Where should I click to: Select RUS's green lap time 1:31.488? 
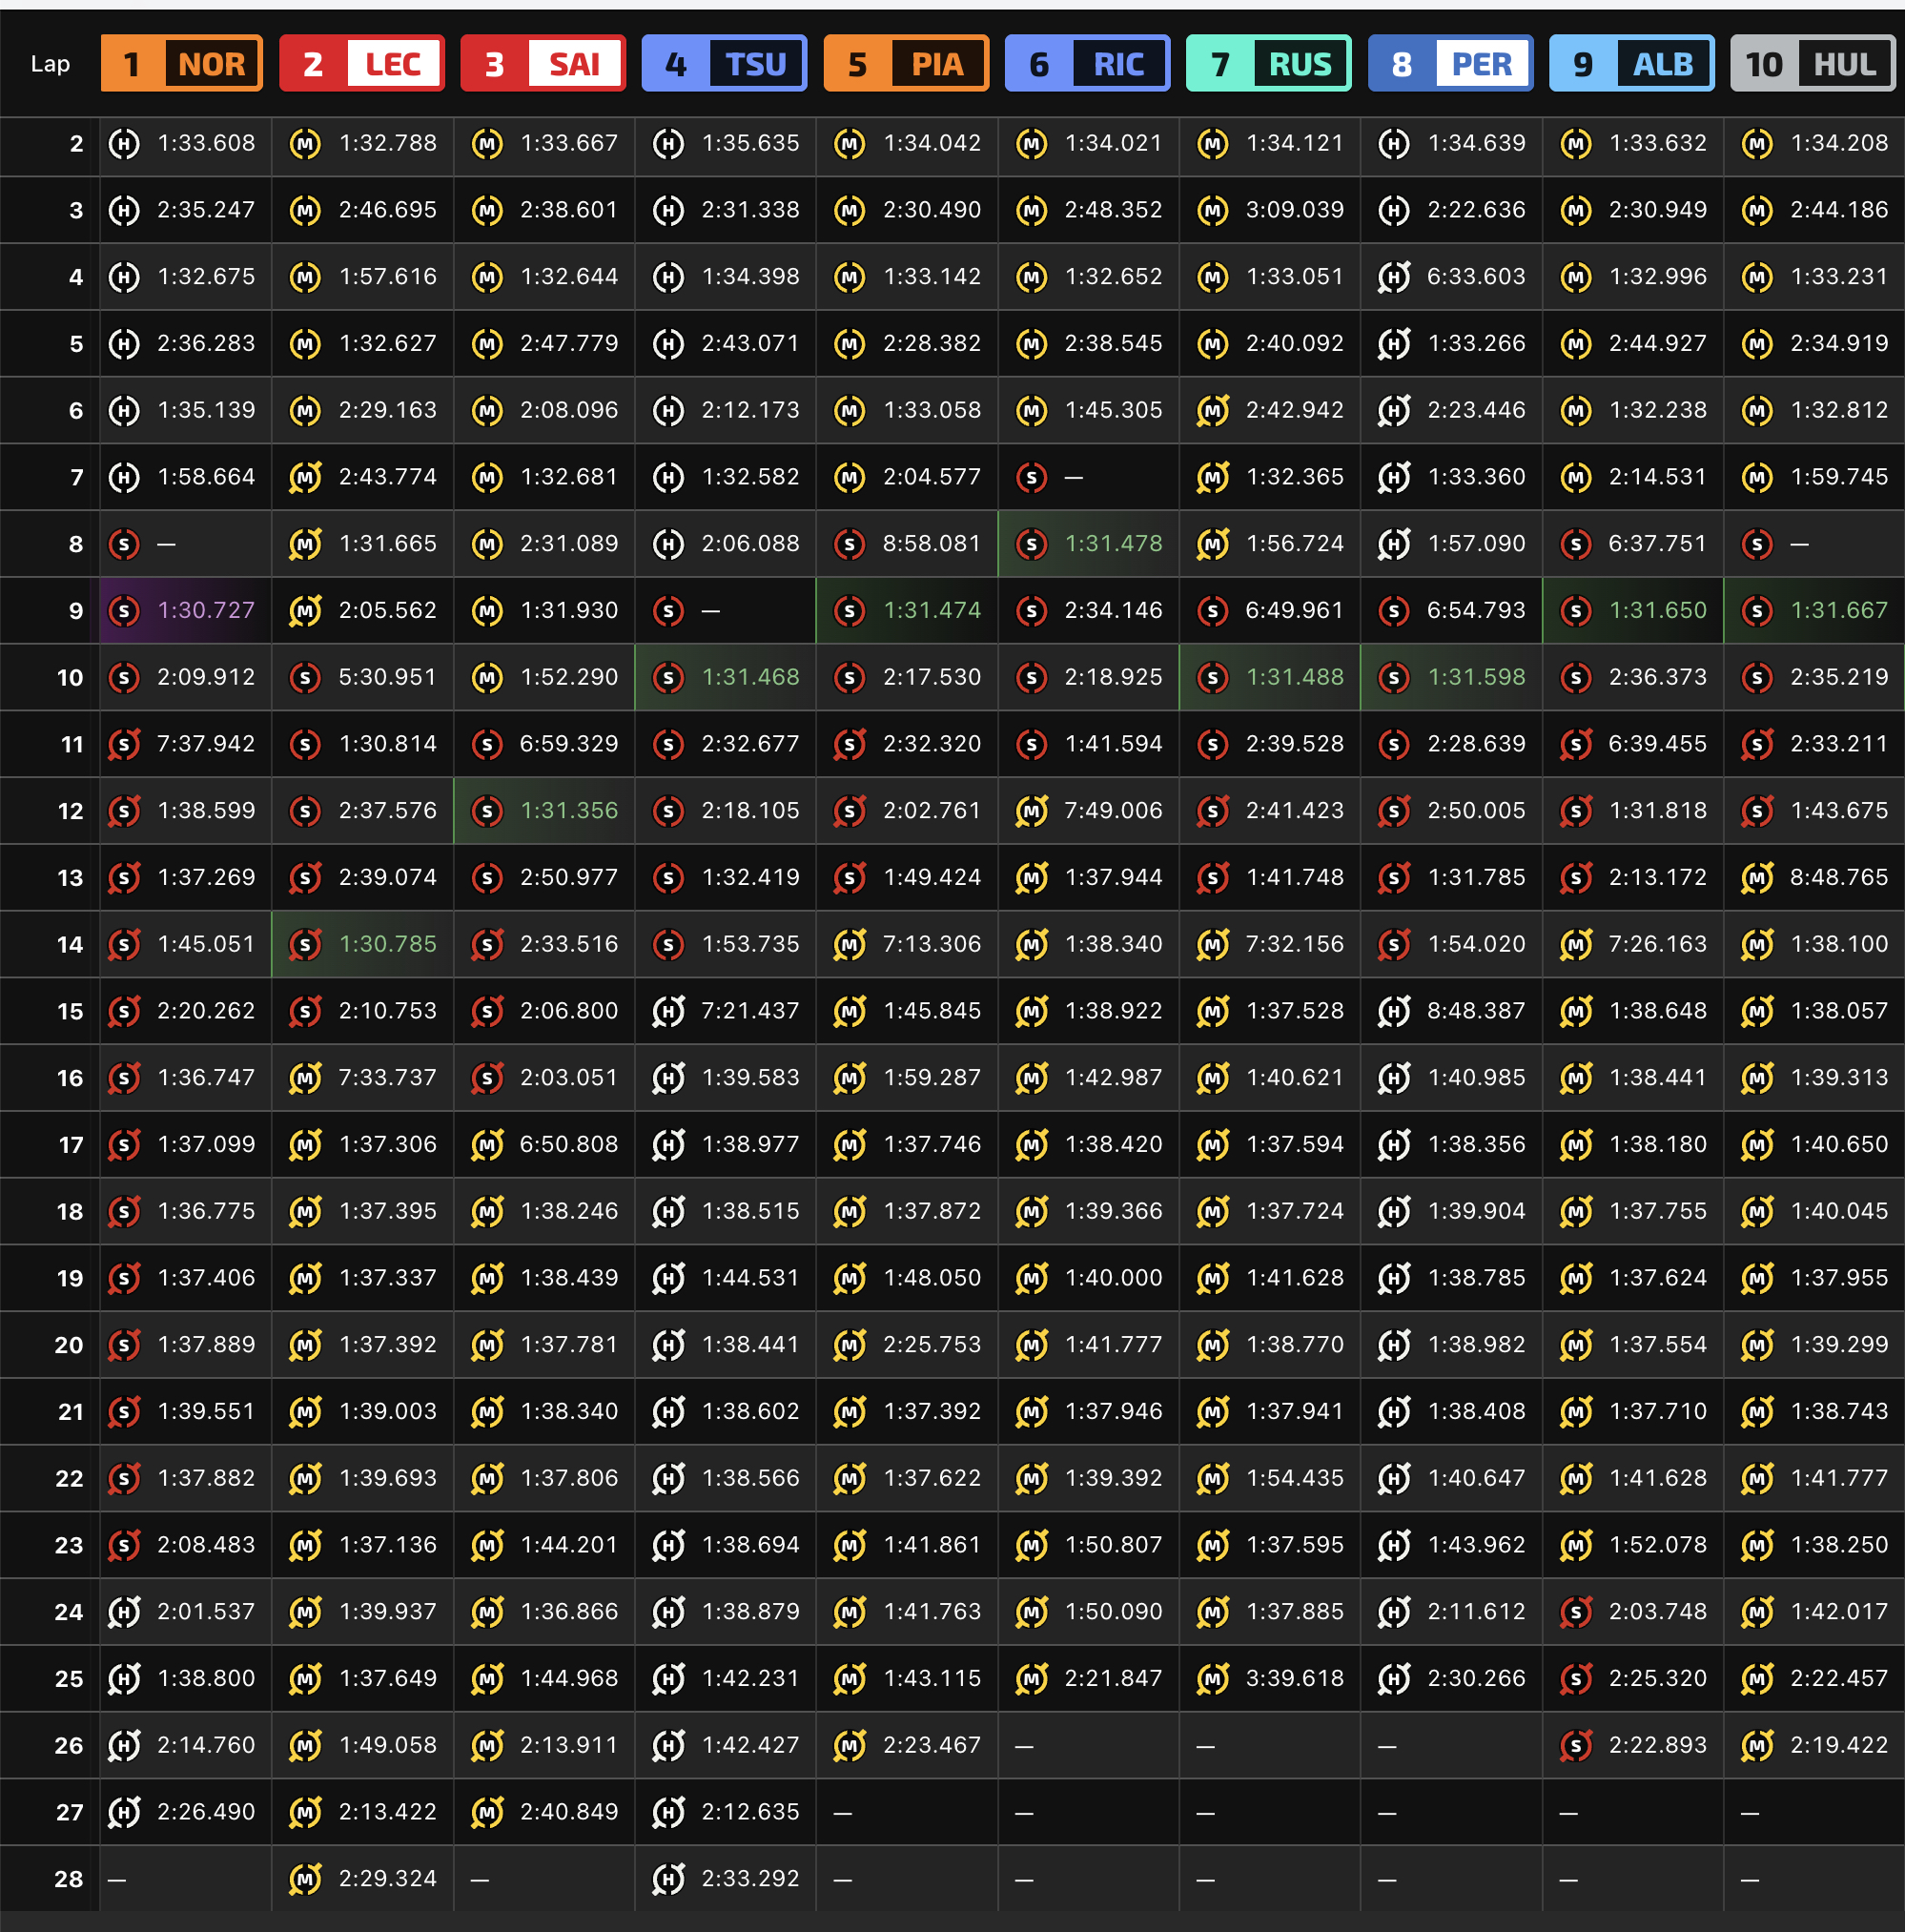tap(1295, 678)
